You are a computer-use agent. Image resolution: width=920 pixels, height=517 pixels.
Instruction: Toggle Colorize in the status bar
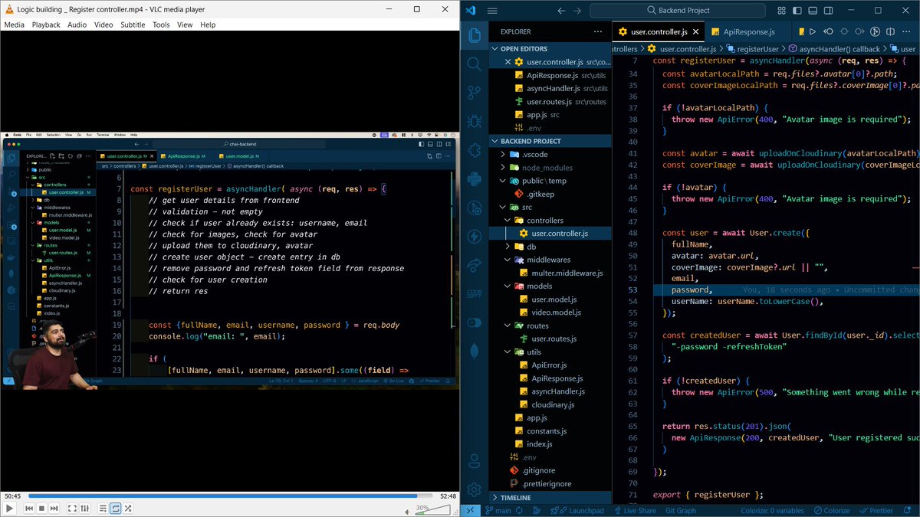click(831, 511)
